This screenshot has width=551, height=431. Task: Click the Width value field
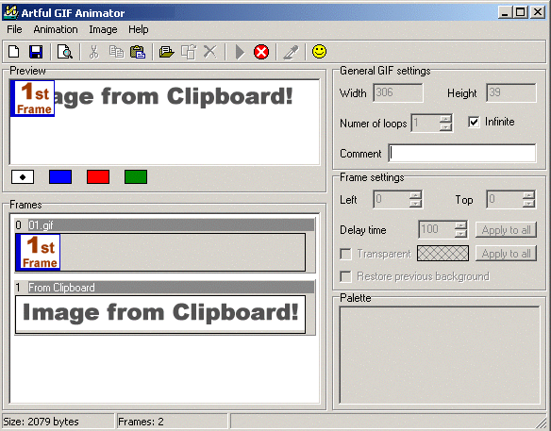click(x=398, y=92)
